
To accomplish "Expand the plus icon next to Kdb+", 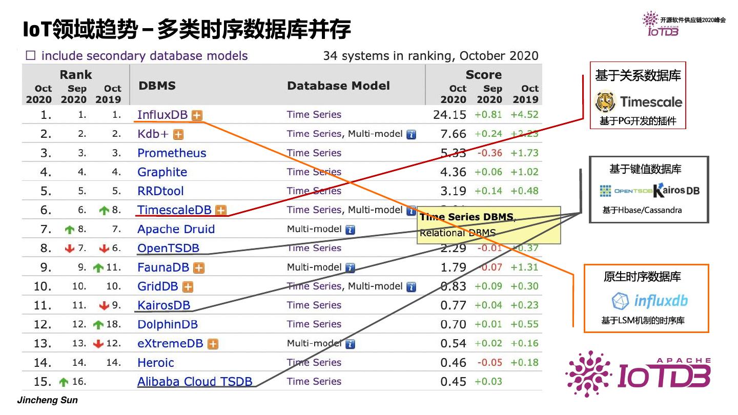I will pos(178,134).
